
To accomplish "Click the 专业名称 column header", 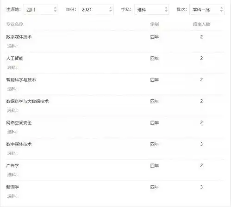I will pos(15,24).
